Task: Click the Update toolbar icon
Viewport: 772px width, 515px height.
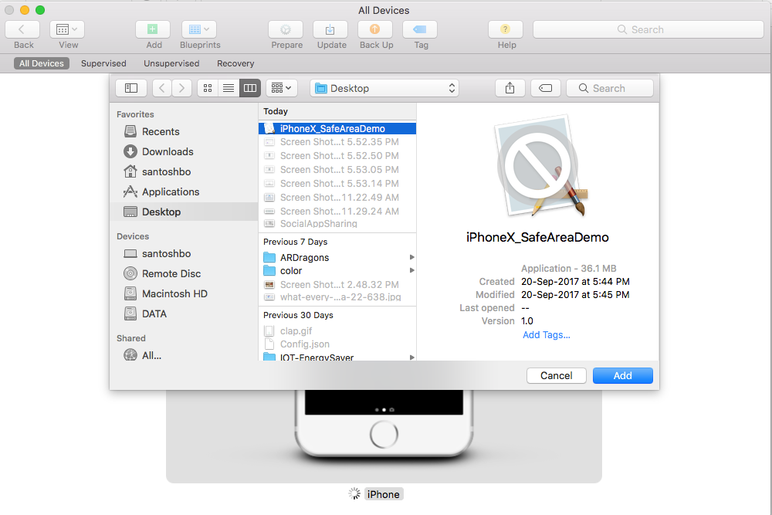Action: [330, 29]
